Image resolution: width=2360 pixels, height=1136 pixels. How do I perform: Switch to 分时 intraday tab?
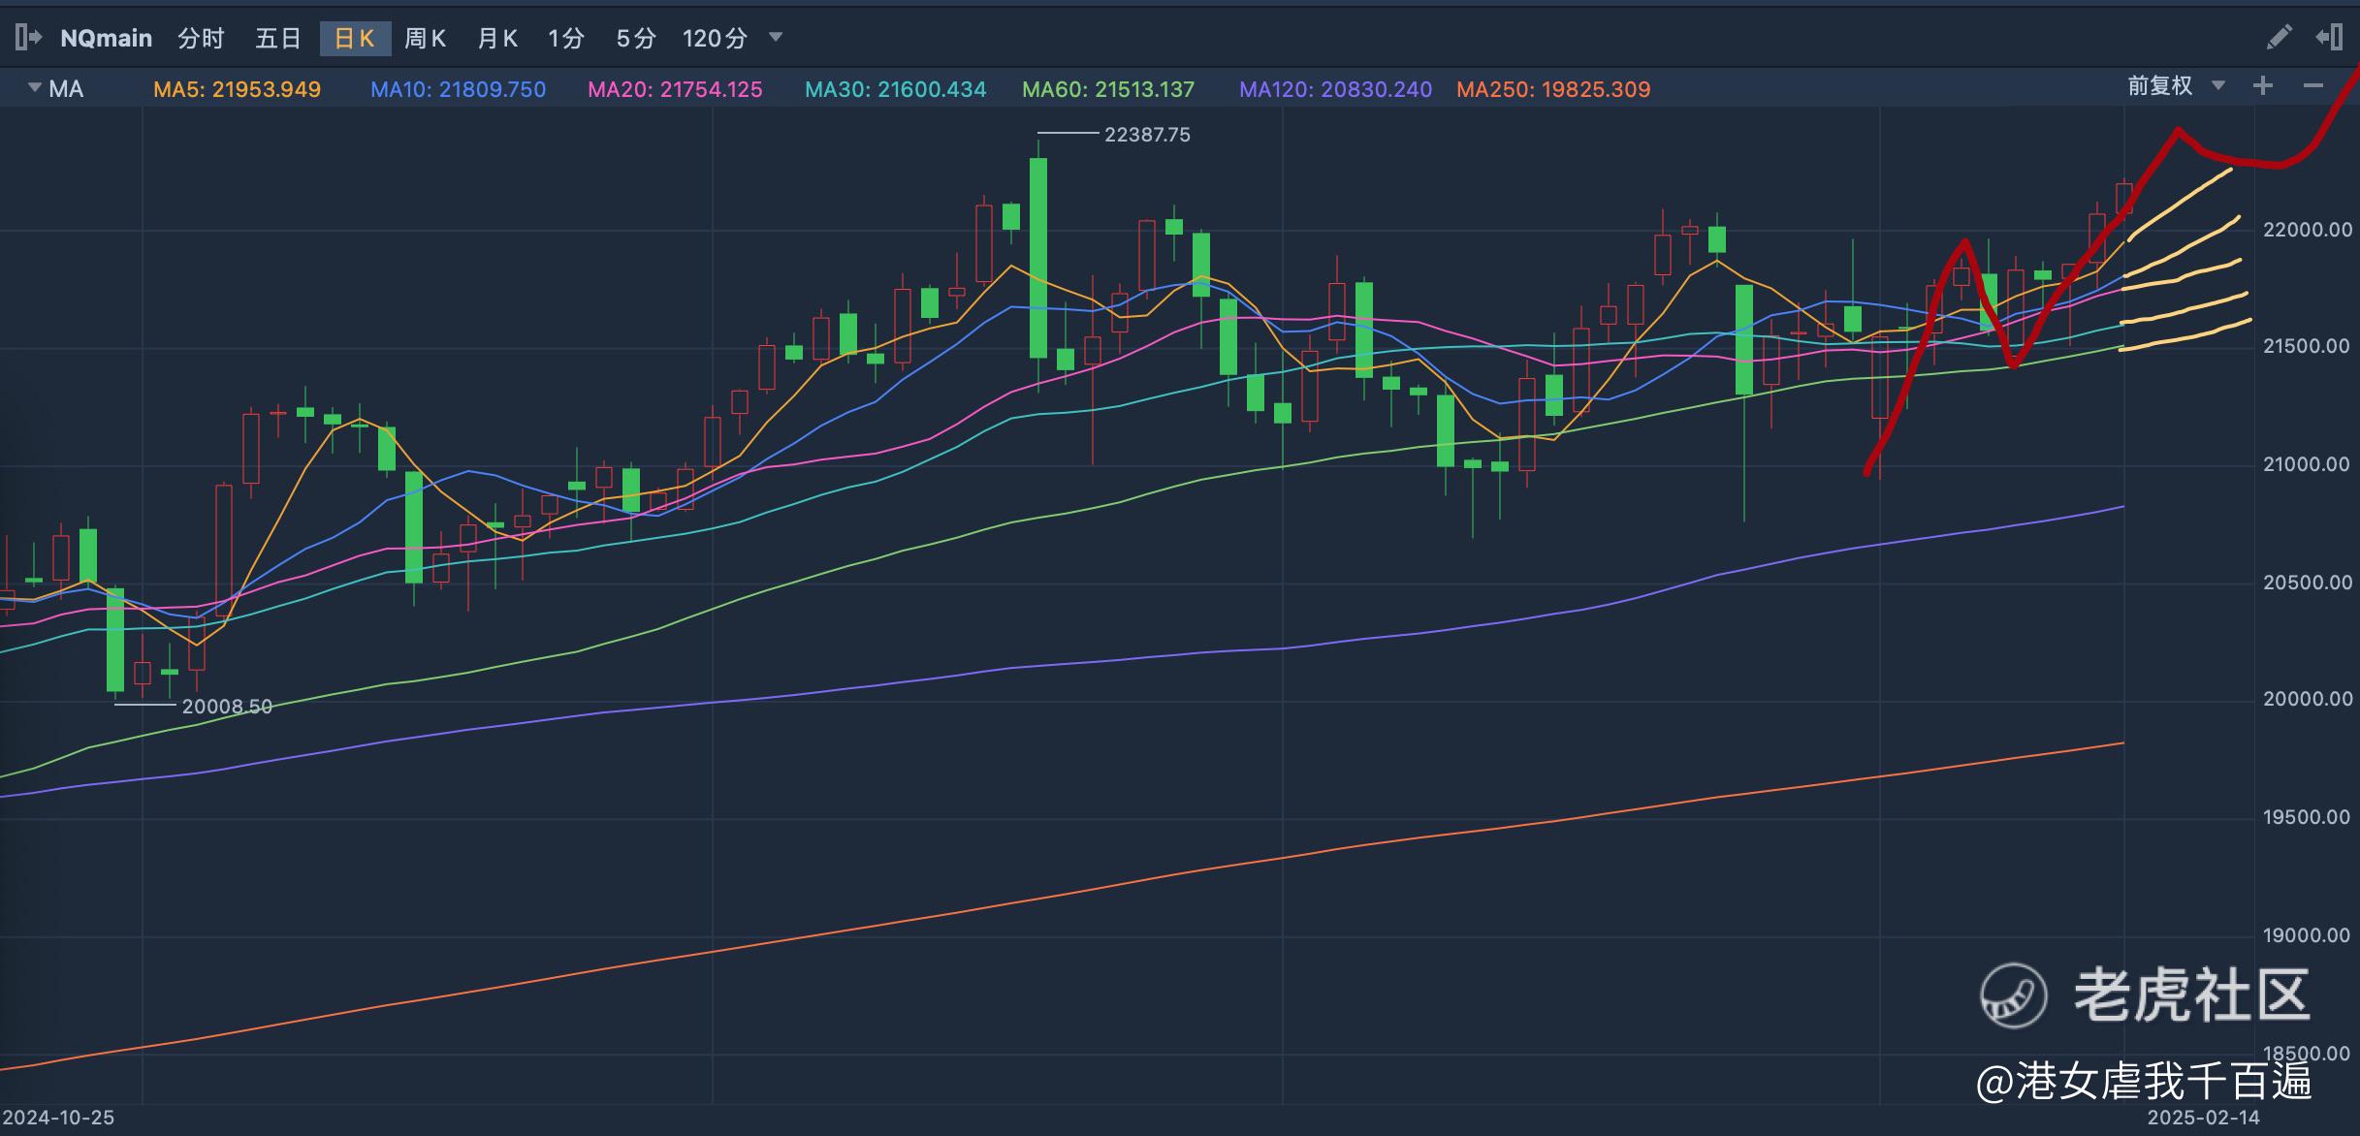click(201, 38)
